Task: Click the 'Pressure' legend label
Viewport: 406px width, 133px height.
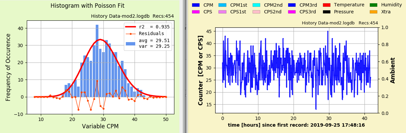Action: 344,12
